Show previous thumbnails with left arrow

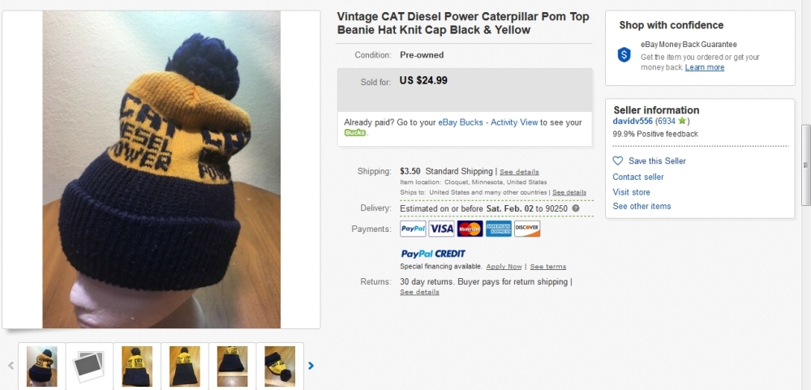[11, 366]
